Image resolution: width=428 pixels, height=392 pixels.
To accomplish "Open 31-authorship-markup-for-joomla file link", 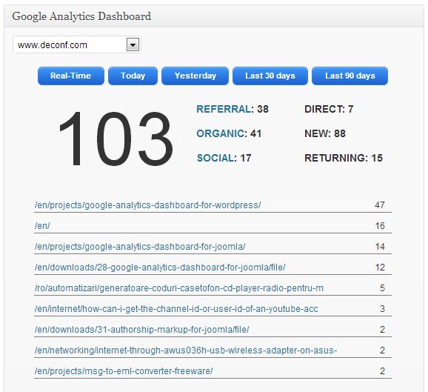I will [x=141, y=330].
